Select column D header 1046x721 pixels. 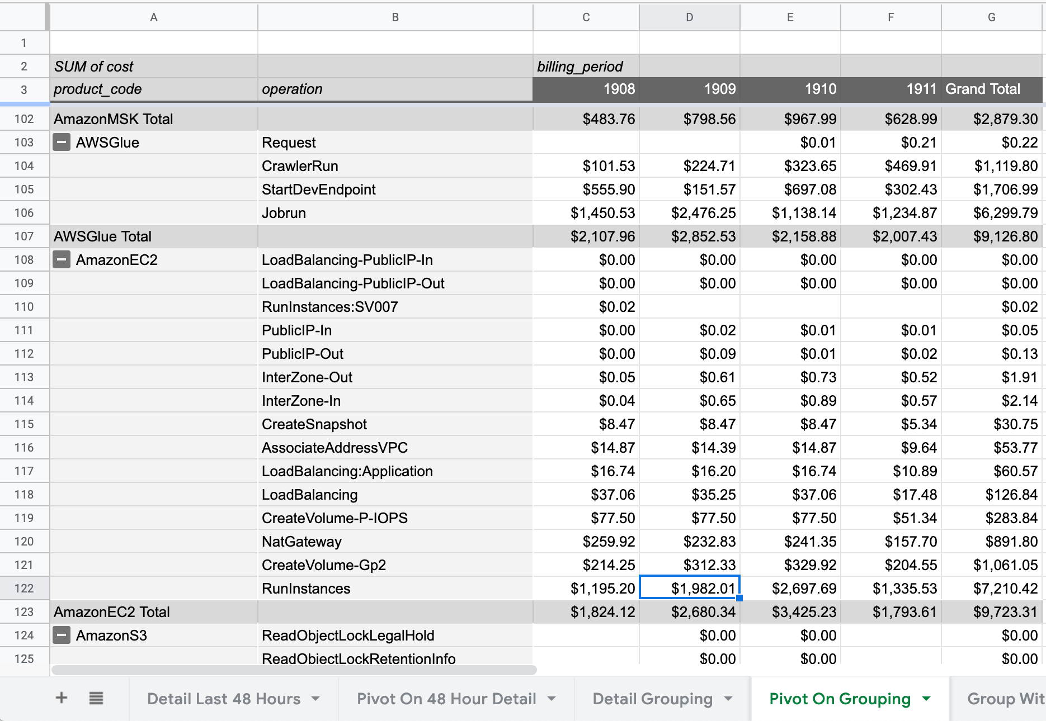(690, 17)
